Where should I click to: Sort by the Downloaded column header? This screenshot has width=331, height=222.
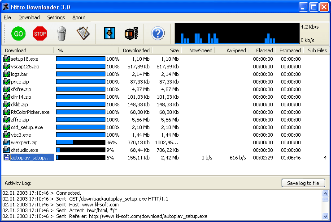[135, 50]
